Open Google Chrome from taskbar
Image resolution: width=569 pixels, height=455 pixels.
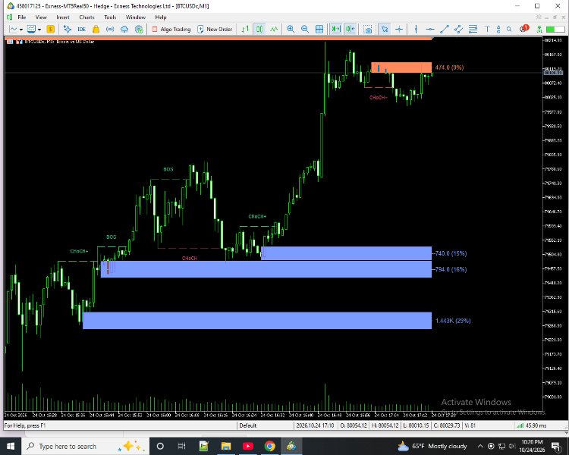269,446
